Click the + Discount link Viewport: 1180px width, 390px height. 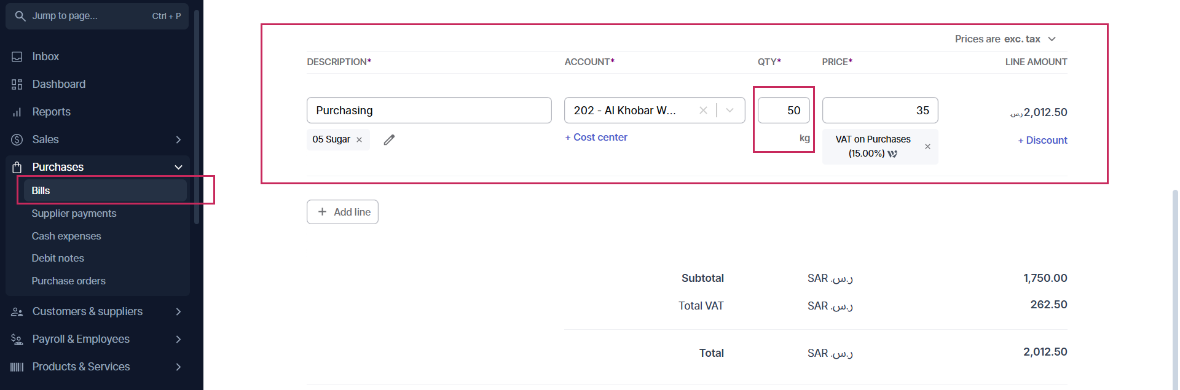[x=1042, y=141]
